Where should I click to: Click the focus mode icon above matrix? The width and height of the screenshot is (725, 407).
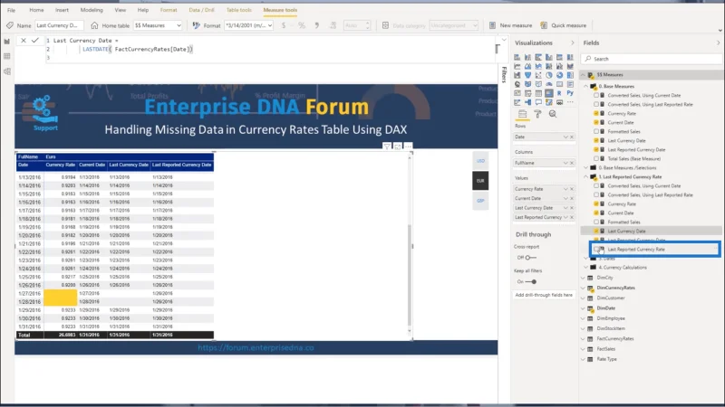click(x=398, y=147)
